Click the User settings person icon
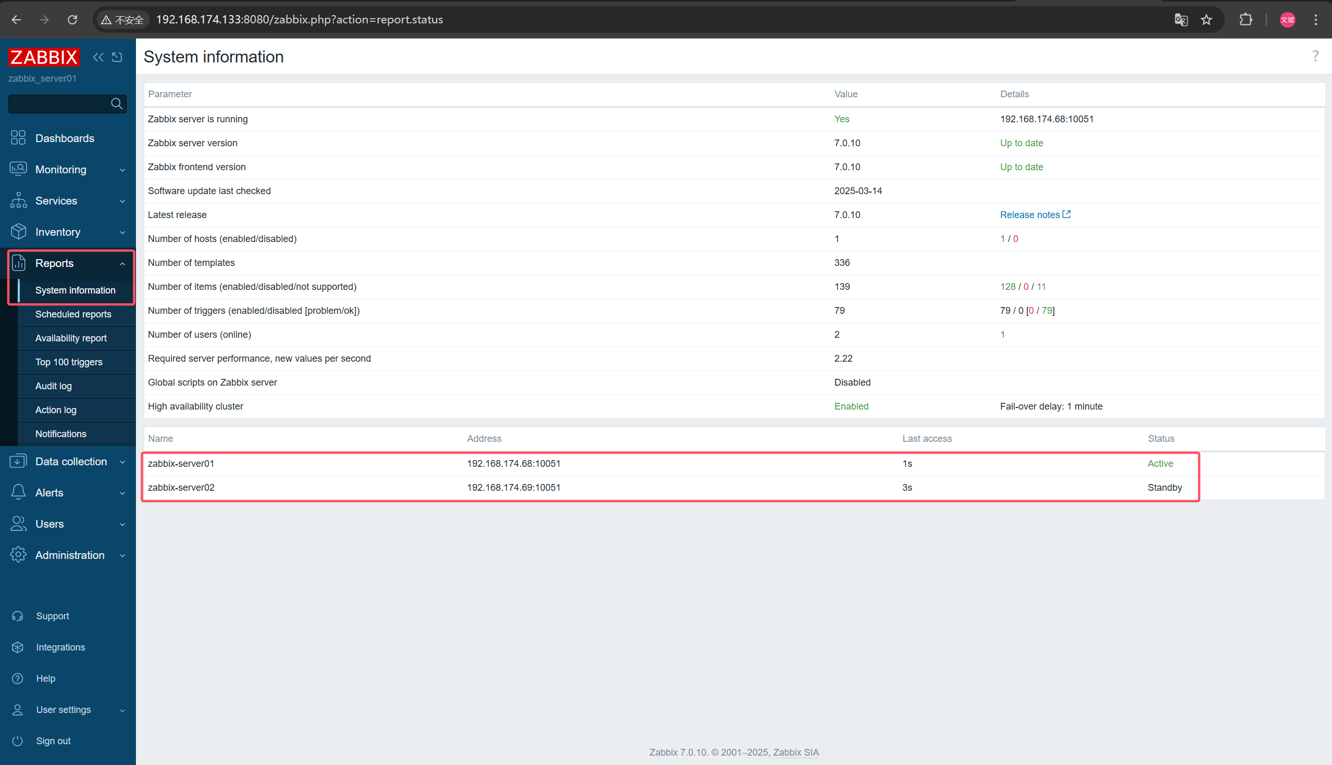 [x=17, y=709]
